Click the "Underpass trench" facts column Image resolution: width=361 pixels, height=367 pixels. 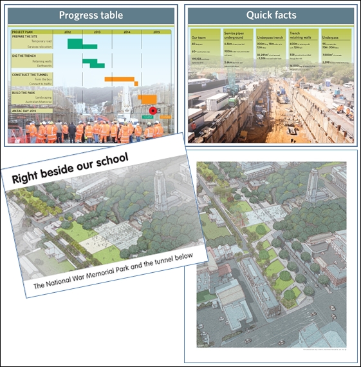click(271, 48)
